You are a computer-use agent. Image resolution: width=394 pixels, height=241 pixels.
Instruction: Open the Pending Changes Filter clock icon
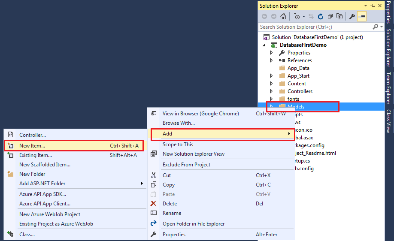pos(297,17)
